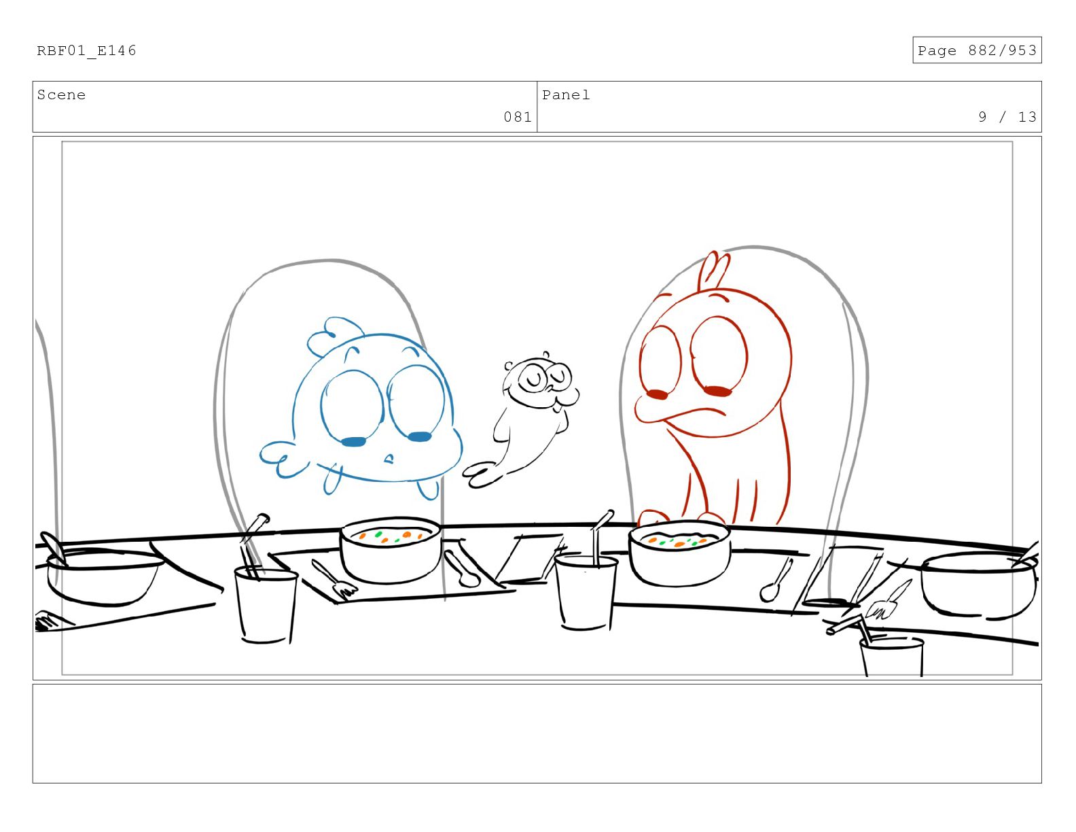Click scene number 081
Viewport: 1076px width, 832px height.
pyautogui.click(x=518, y=117)
